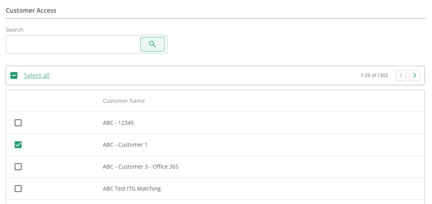Click the 1-20 of 1302 pagination text

coord(374,75)
